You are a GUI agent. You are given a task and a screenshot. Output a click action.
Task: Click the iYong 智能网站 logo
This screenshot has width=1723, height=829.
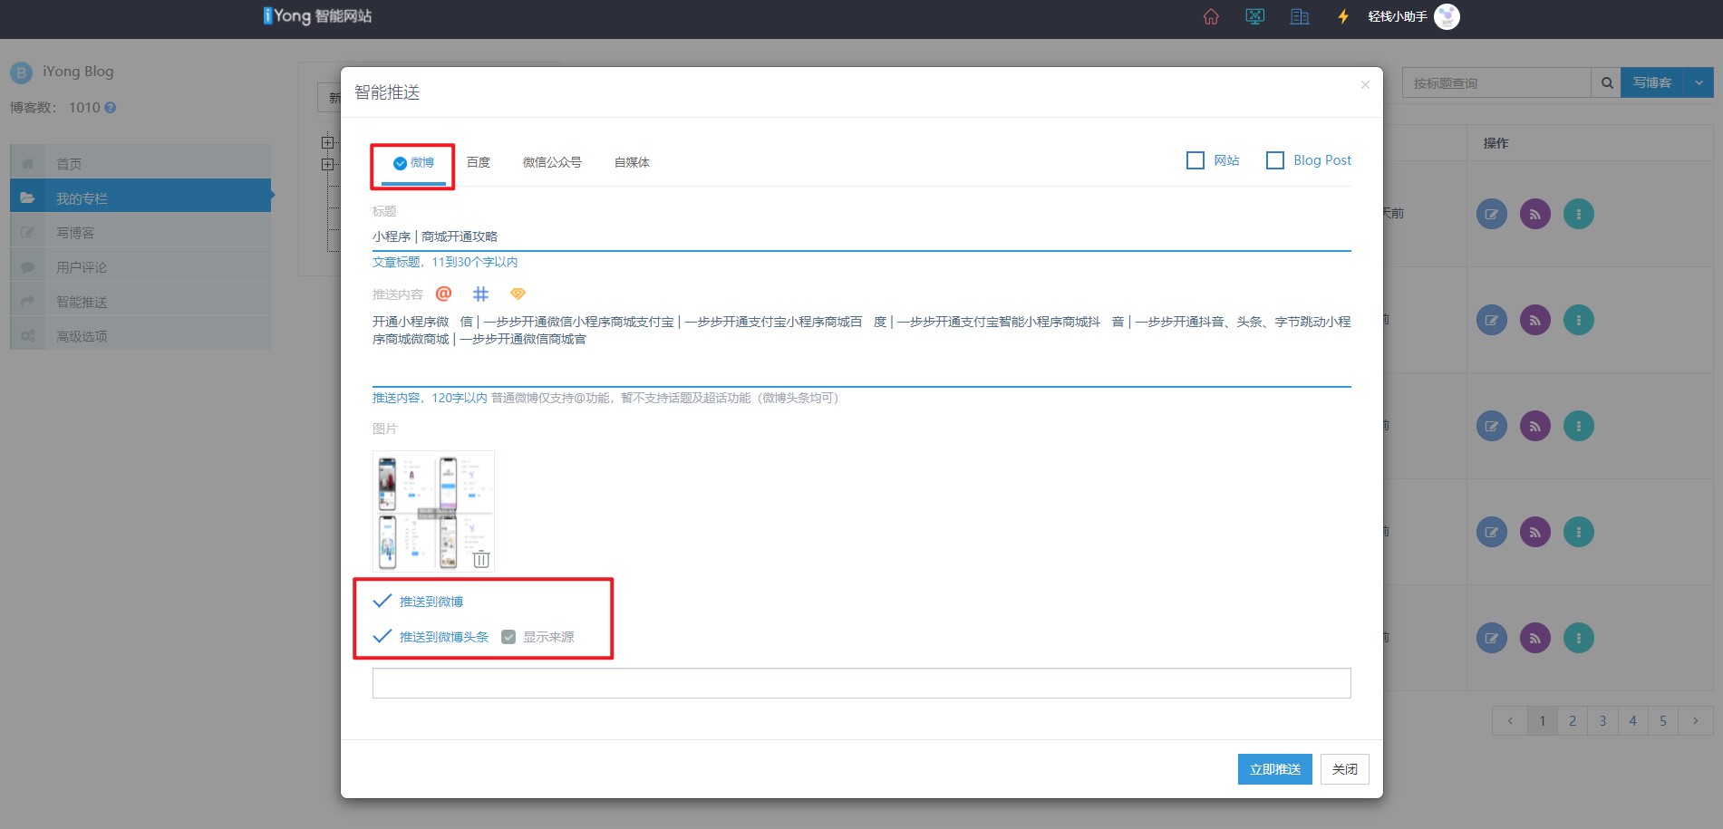[317, 16]
